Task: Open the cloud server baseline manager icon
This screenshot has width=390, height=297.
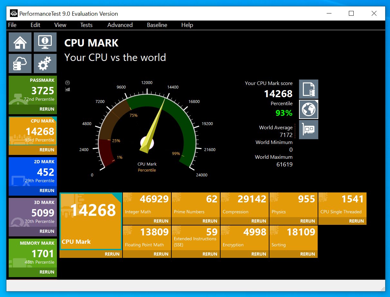Action: pyautogui.click(x=20, y=64)
